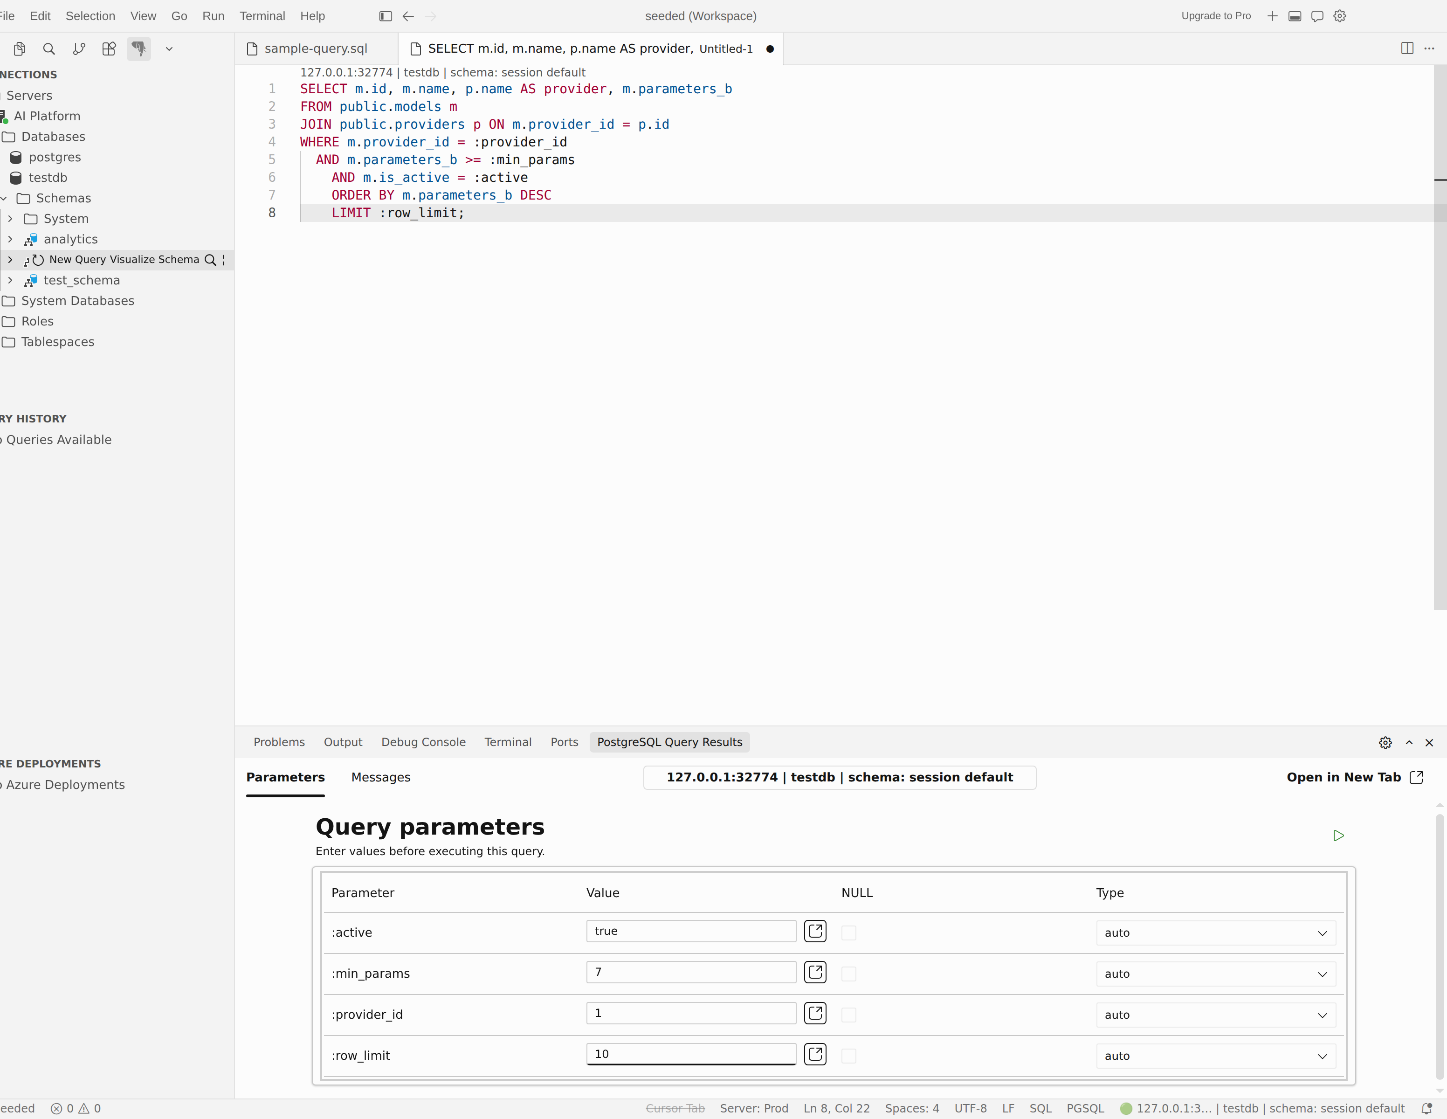Open notifications bell in status bar
The image size is (1447, 1119).
1426,1108
